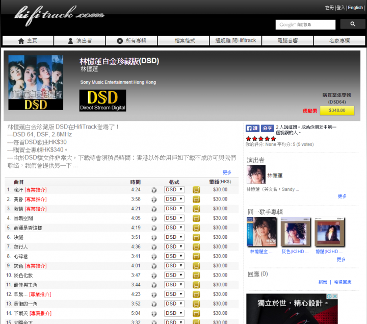Open the 名家專欄 columnists menu
Image resolution: width=367 pixels, height=324 pixels.
(339, 40)
